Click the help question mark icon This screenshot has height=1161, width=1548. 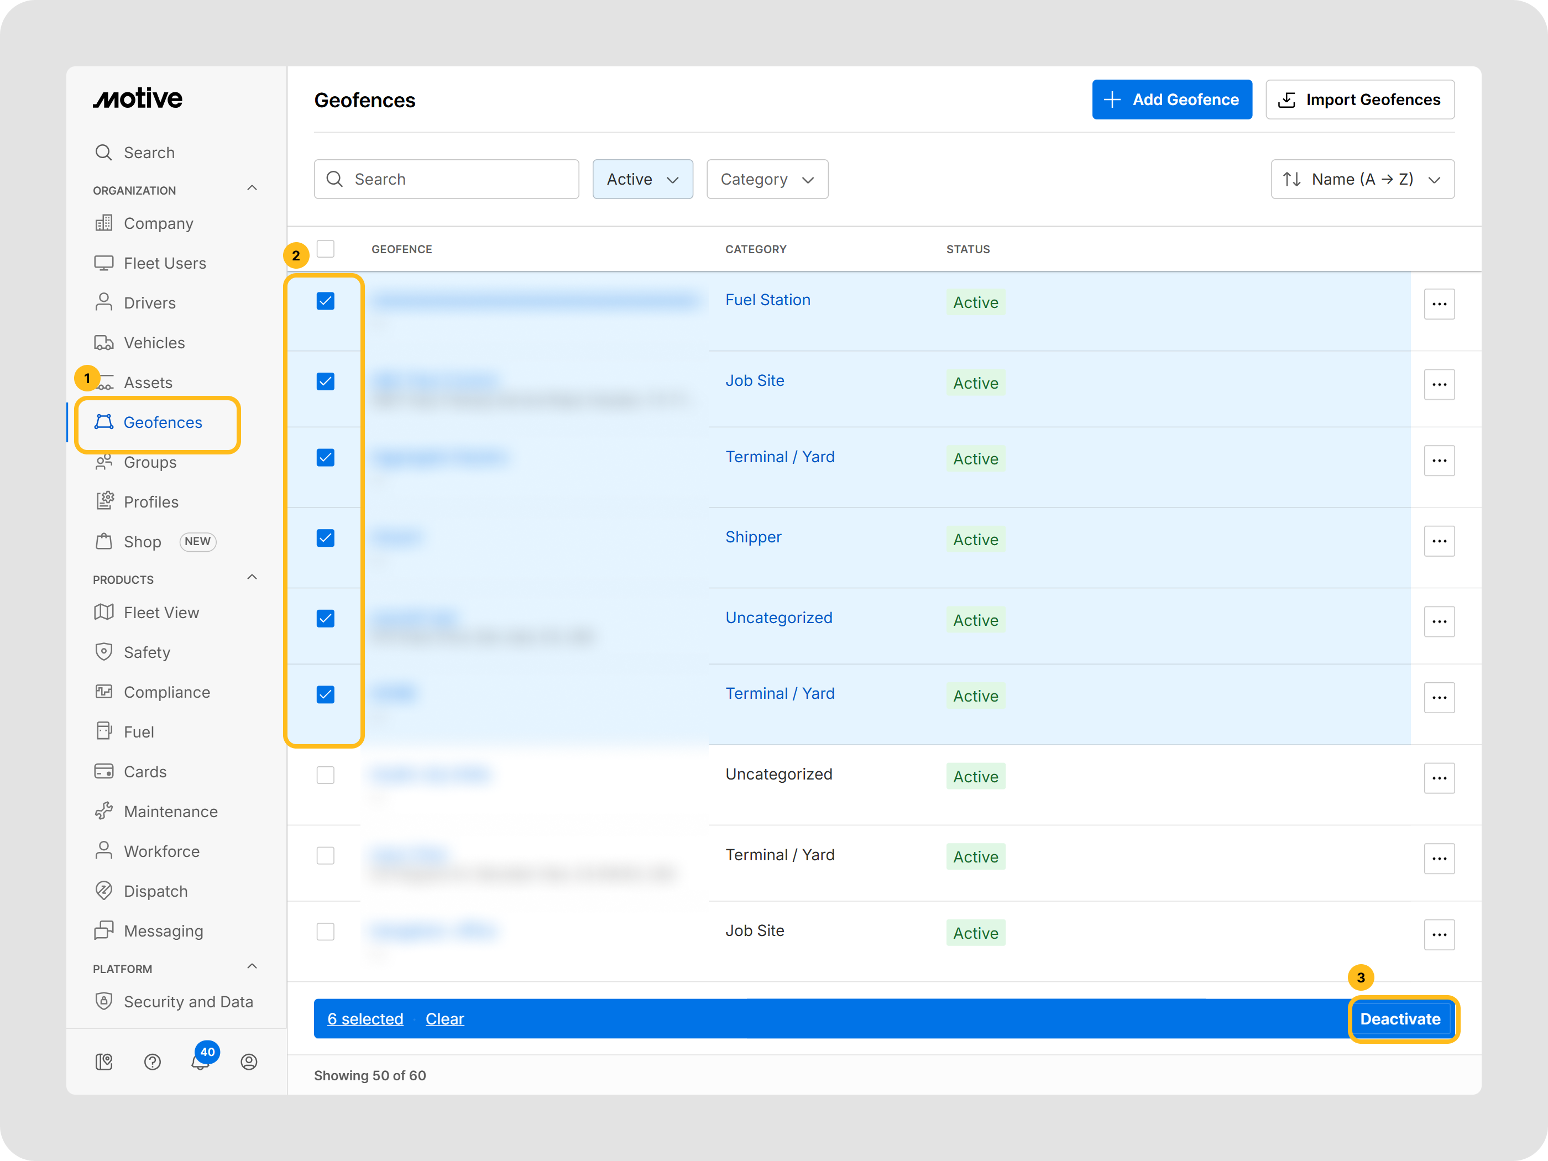pos(153,1061)
